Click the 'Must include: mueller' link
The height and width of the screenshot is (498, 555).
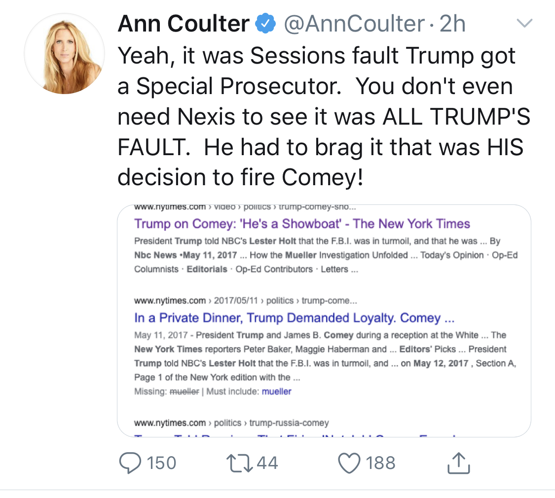coord(276,392)
